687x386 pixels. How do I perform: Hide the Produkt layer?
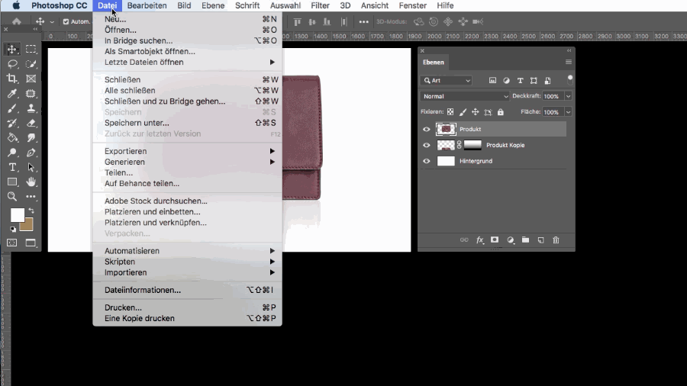click(427, 130)
